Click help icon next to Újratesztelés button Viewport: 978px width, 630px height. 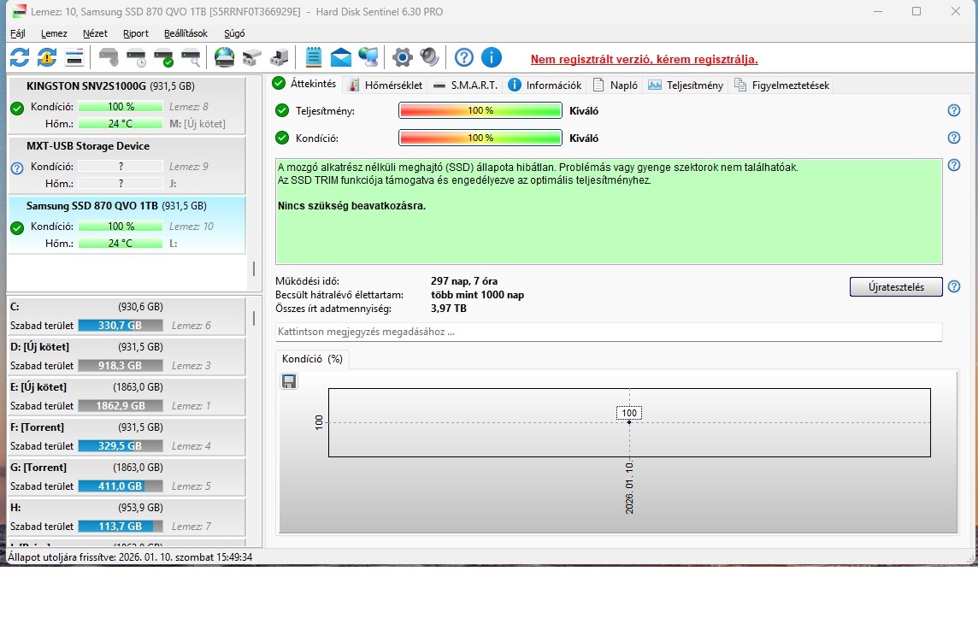point(954,287)
